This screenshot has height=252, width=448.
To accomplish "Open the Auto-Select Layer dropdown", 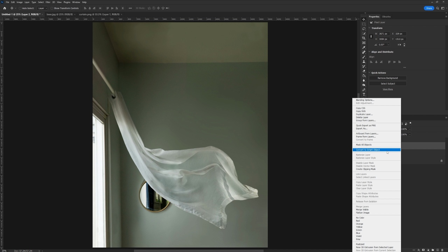I will [x=42, y=8].
